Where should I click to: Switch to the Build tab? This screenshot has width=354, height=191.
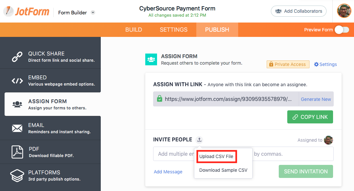click(x=133, y=30)
